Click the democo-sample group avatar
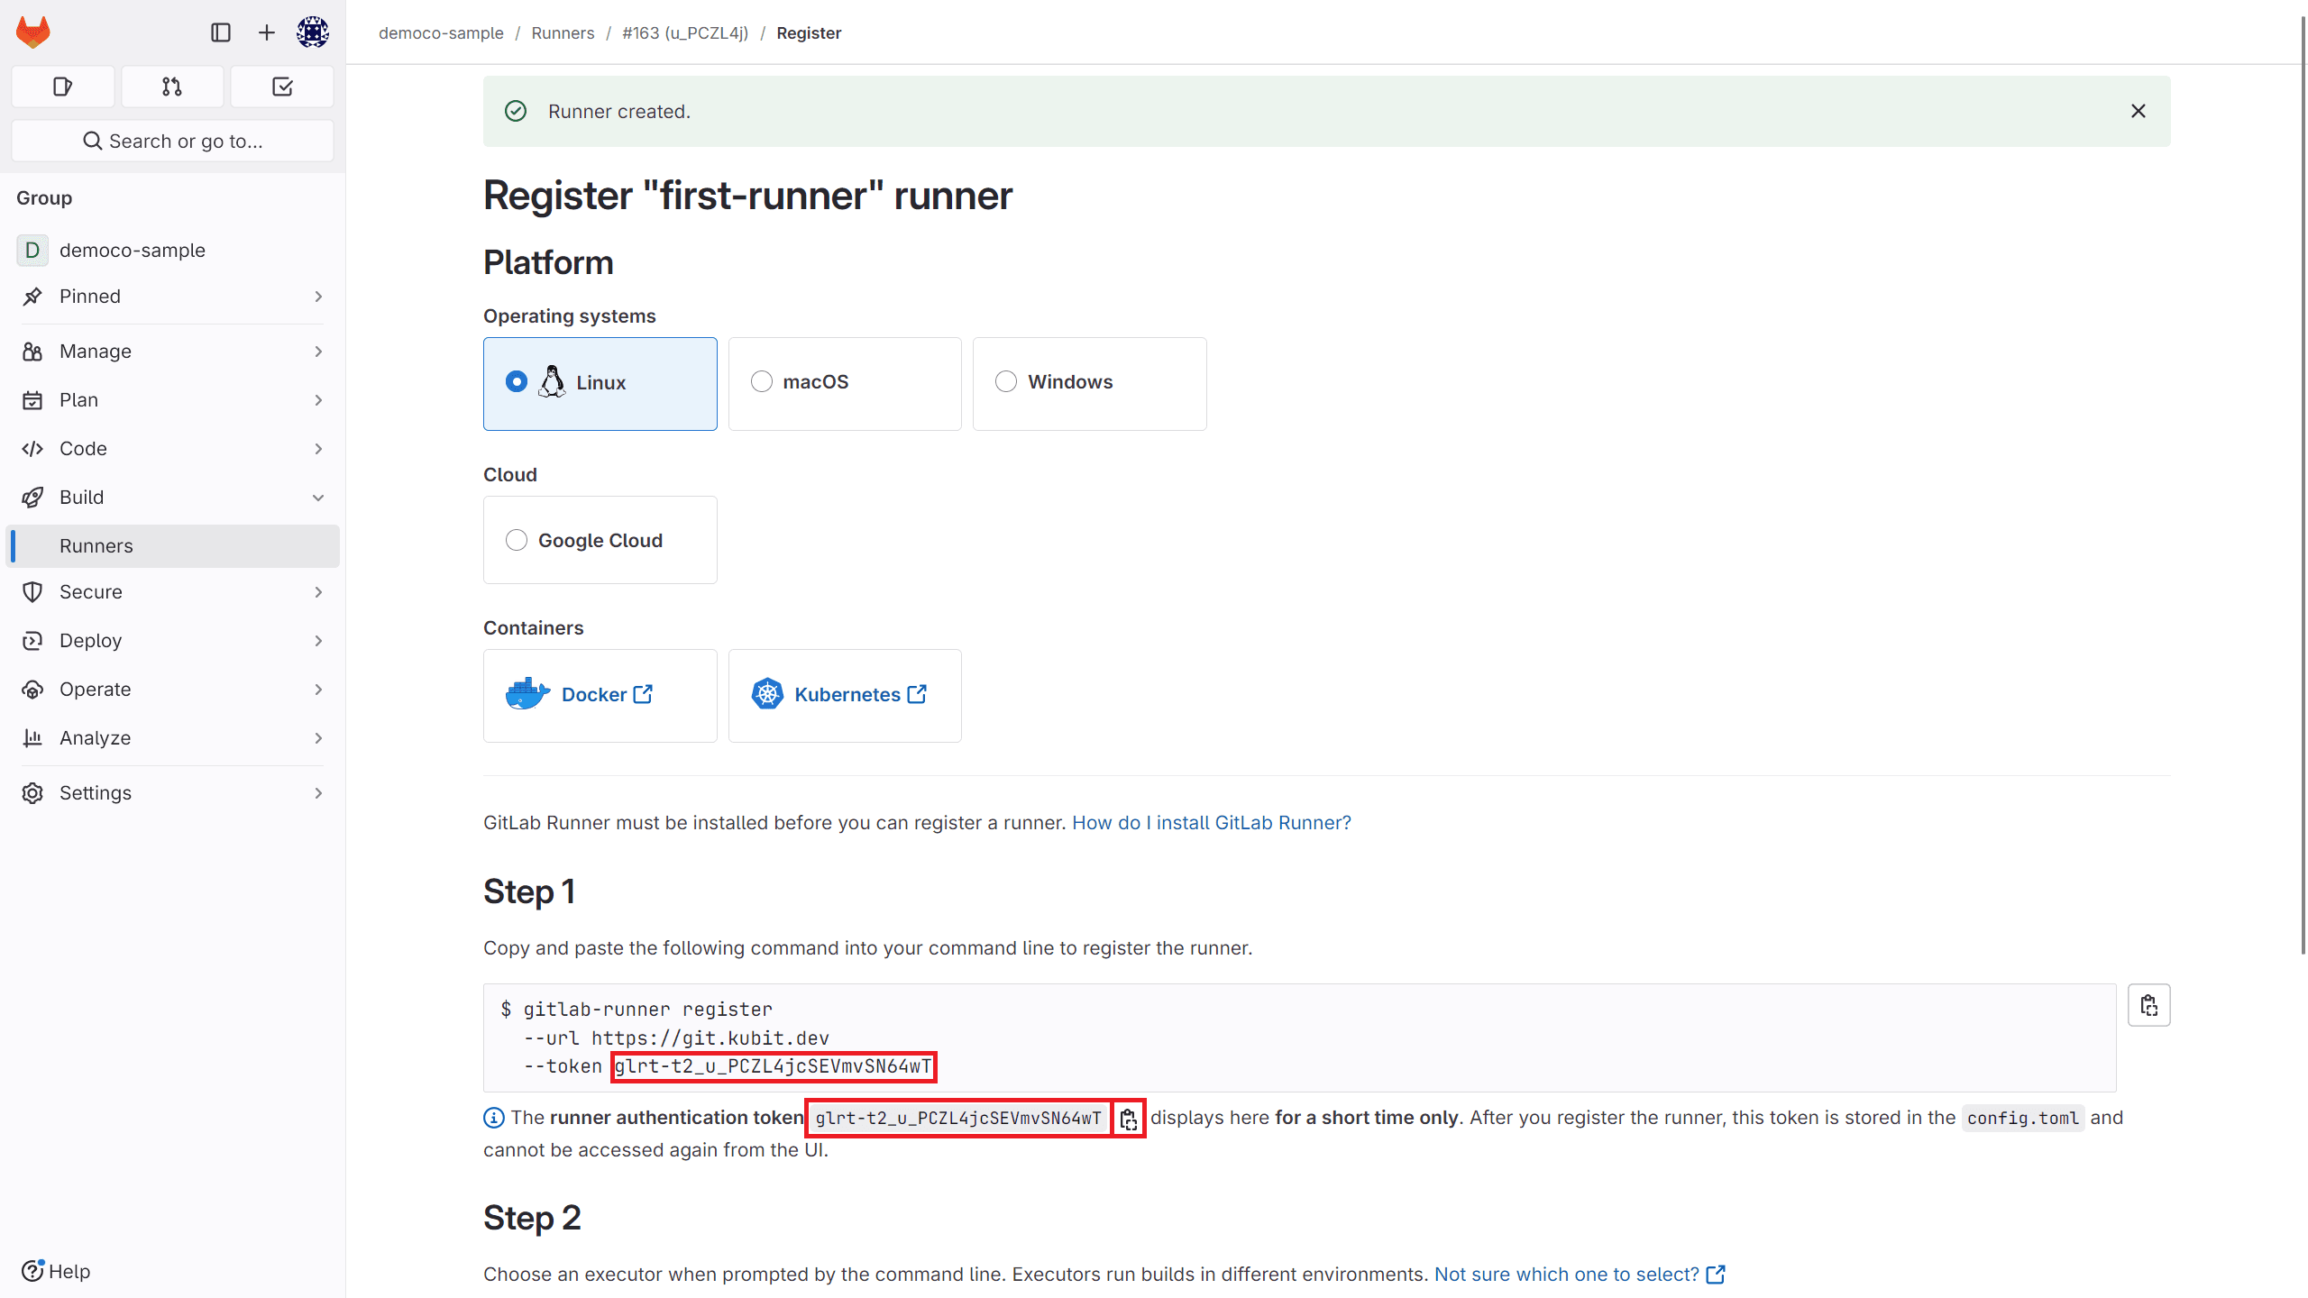 (x=32, y=250)
